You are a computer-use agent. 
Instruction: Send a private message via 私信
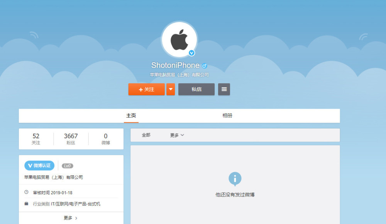click(196, 89)
